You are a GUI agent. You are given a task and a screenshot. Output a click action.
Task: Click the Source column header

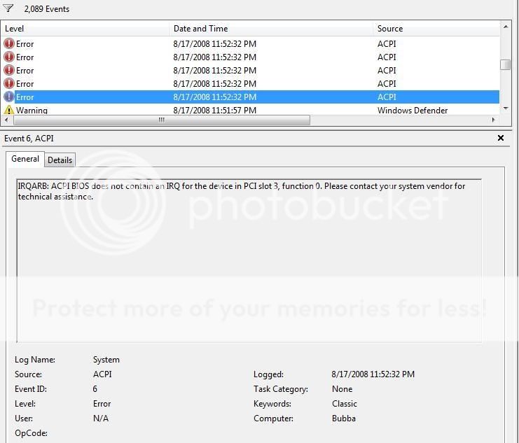434,29
